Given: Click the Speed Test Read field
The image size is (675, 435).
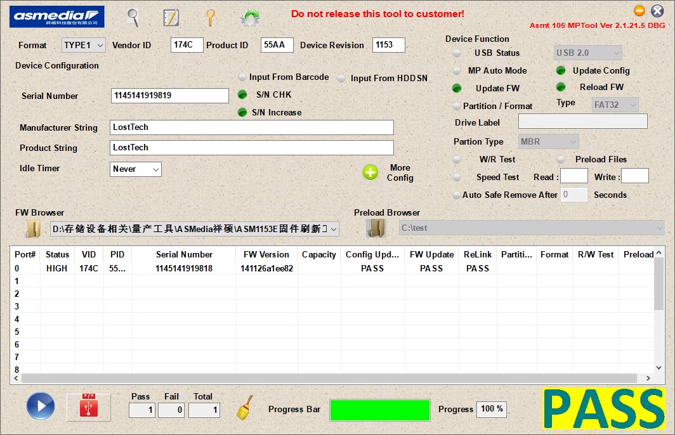Looking at the screenshot, I should [x=574, y=176].
